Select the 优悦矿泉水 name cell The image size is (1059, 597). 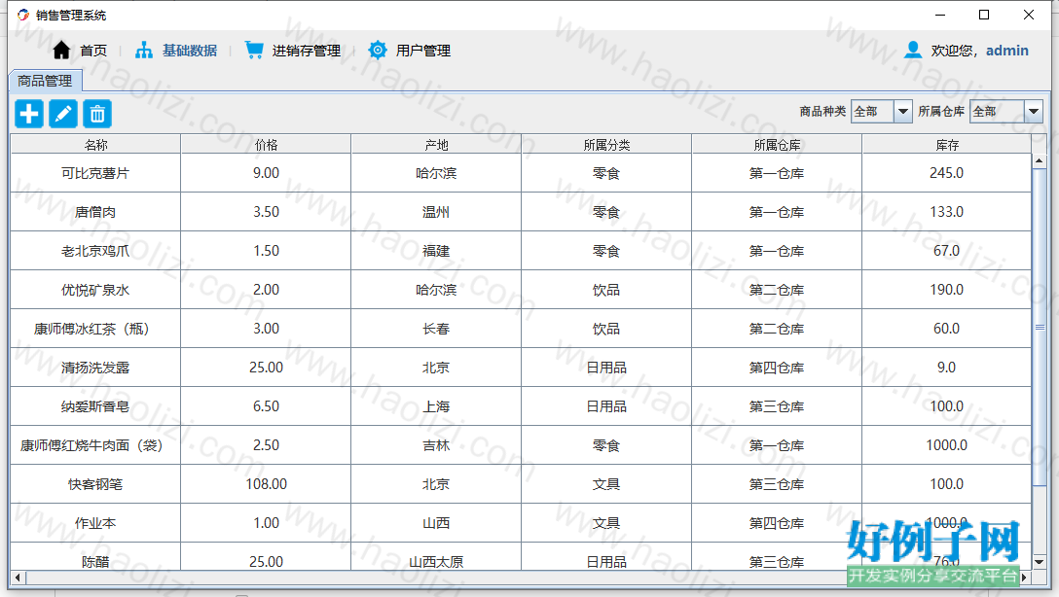[95, 290]
